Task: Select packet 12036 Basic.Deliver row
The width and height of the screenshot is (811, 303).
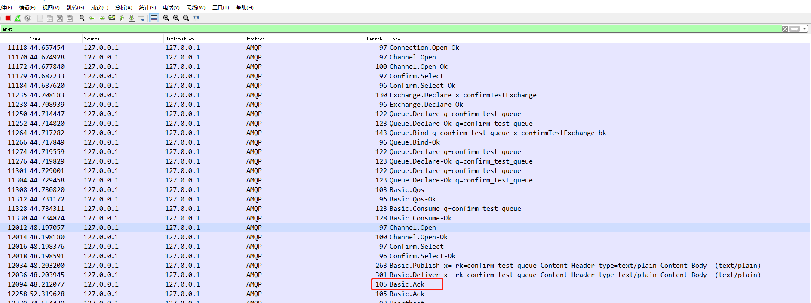Action: pyautogui.click(x=405, y=275)
